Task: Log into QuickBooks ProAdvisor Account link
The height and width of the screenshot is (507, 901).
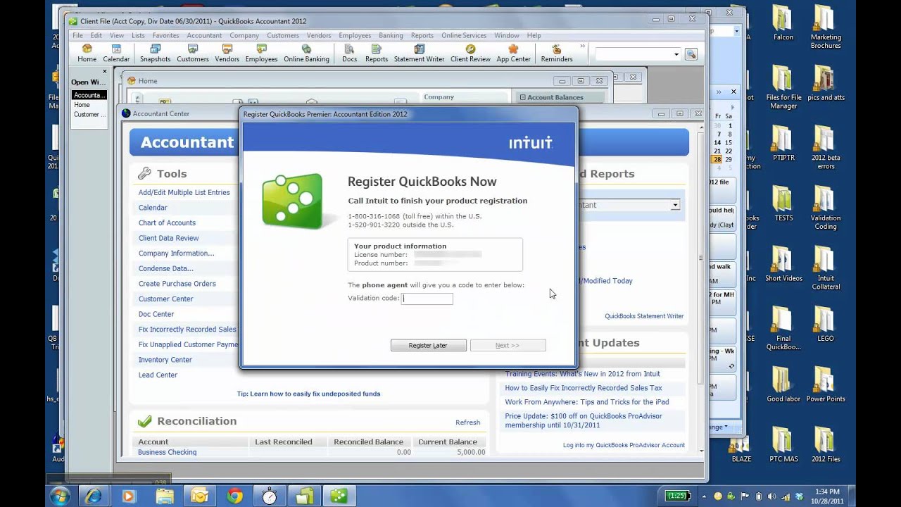Action: click(x=624, y=445)
